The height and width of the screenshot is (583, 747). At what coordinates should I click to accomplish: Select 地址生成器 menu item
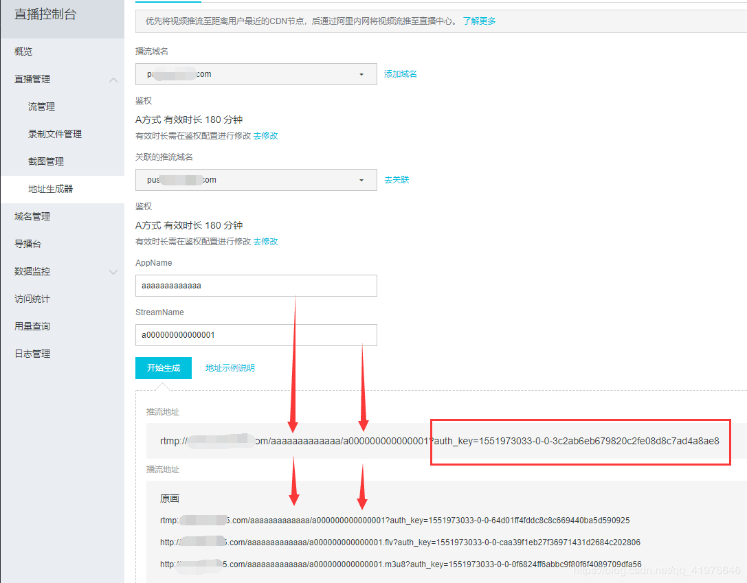click(50, 189)
